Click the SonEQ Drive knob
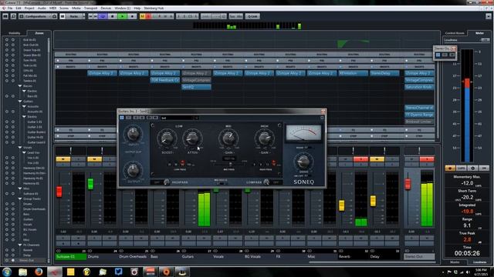The height and width of the screenshot is (277, 494). pos(303,162)
